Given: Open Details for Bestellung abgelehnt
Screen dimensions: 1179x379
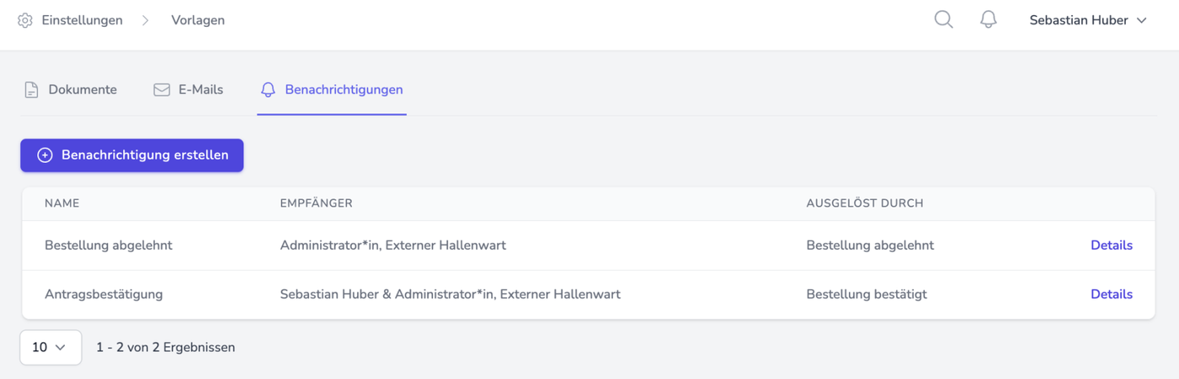Looking at the screenshot, I should (x=1111, y=245).
